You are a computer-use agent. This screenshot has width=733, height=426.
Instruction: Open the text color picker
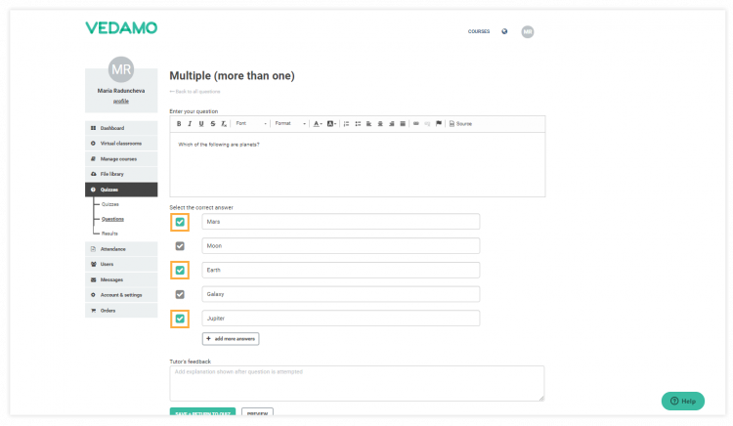318,124
